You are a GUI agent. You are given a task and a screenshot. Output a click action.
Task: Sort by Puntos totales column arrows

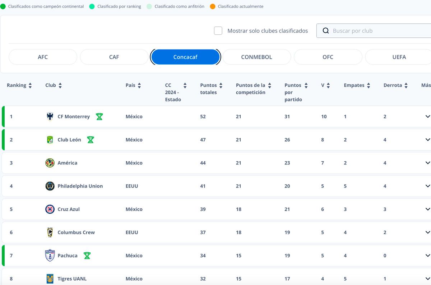tap(221, 85)
